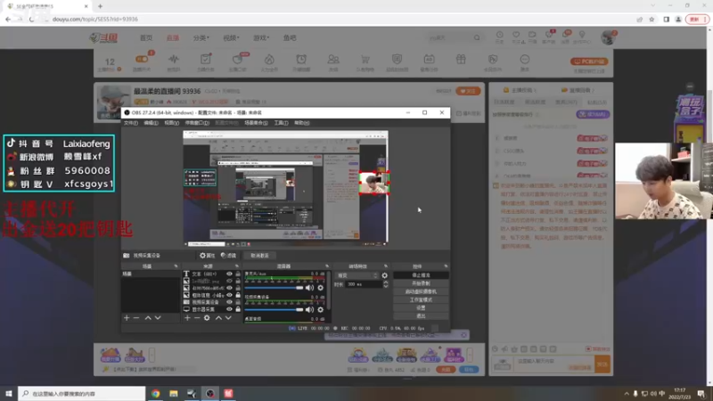The height and width of the screenshot is (401, 713).
Task: Click 滤镜 filters icon above OBS sources
Action: click(228, 256)
